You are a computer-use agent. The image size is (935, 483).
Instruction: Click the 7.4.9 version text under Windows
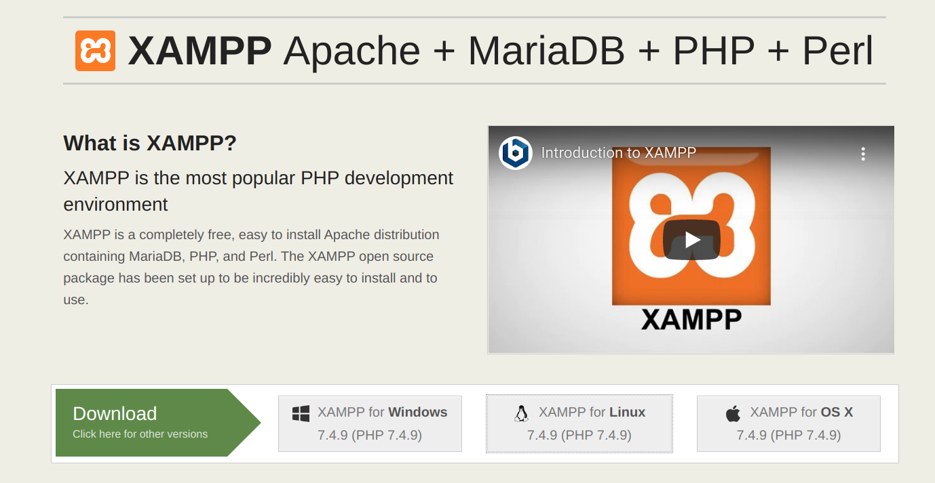370,436
